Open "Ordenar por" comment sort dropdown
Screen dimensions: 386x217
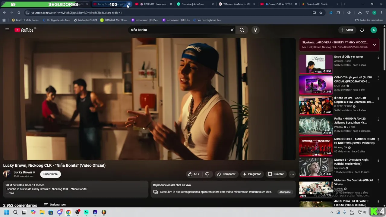(x=55, y=205)
